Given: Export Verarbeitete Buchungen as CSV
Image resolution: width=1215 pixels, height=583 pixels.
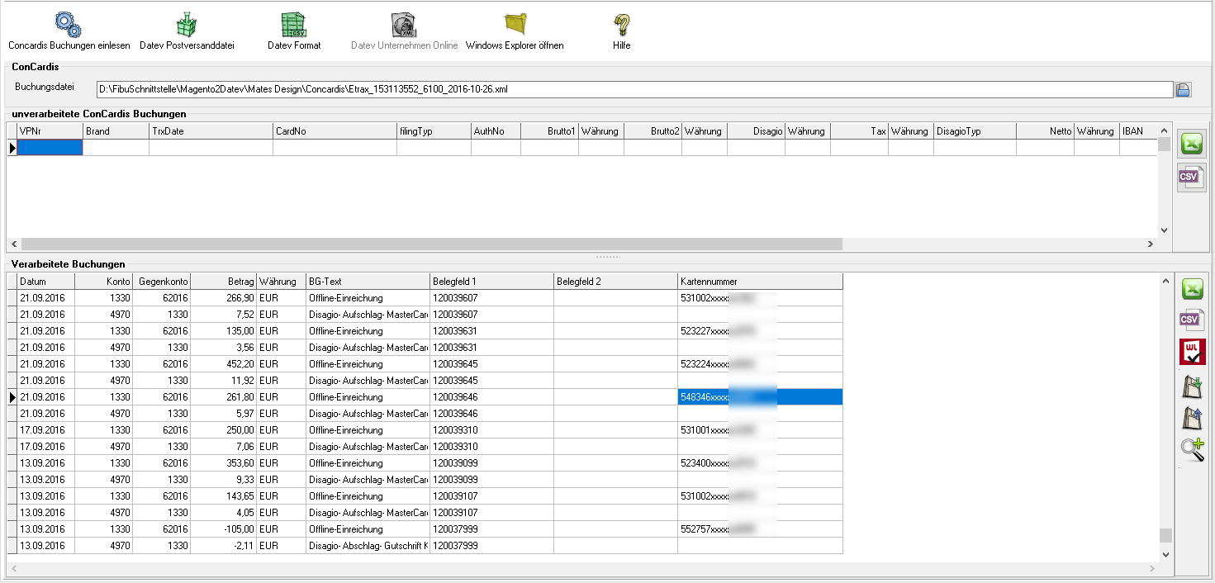Looking at the screenshot, I should (1192, 320).
